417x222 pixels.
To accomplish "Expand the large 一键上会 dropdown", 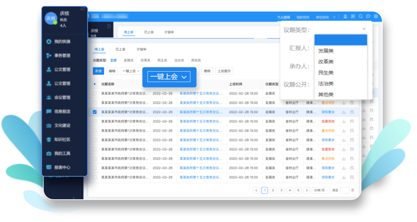I will tap(169, 77).
